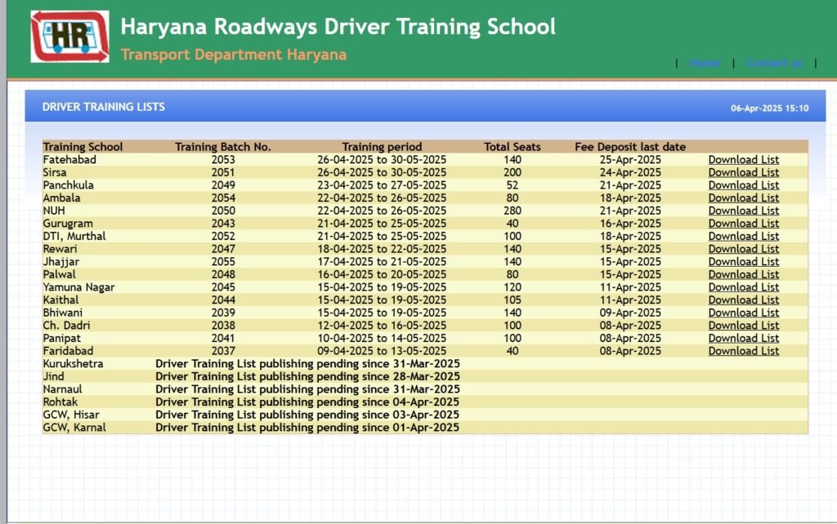Download the list for Kaithal
Screen dimensions: 837x524
click(744, 300)
